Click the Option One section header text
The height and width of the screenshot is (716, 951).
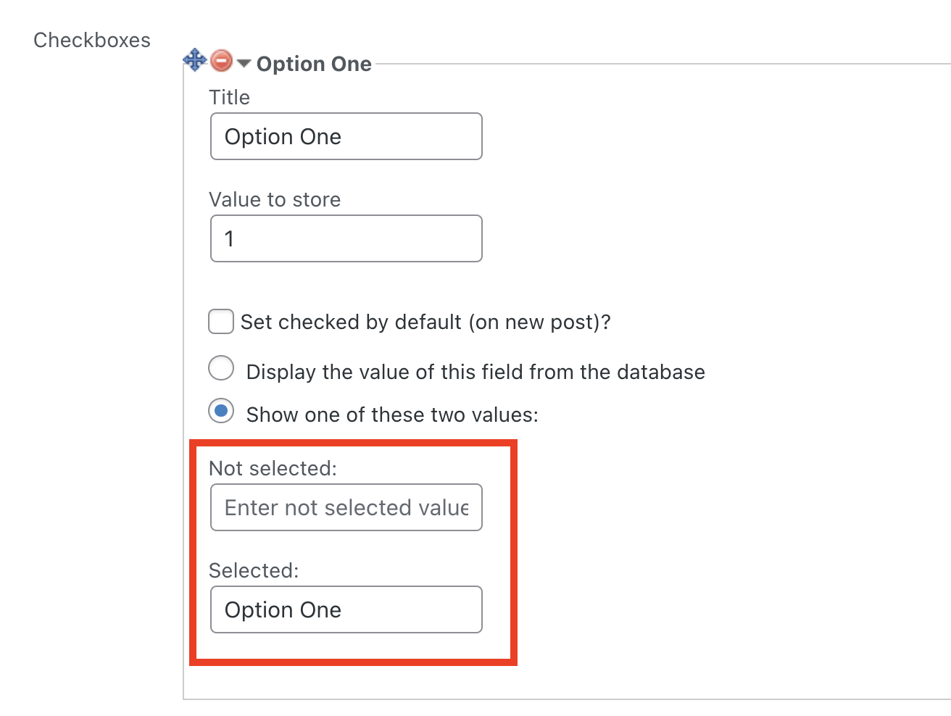point(314,64)
